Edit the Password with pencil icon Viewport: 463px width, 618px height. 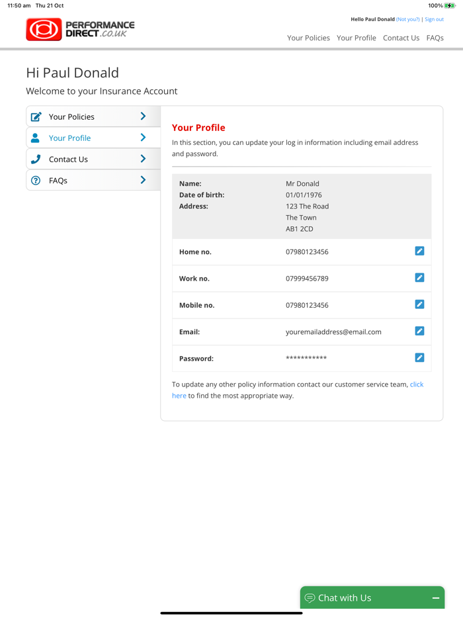click(x=419, y=358)
